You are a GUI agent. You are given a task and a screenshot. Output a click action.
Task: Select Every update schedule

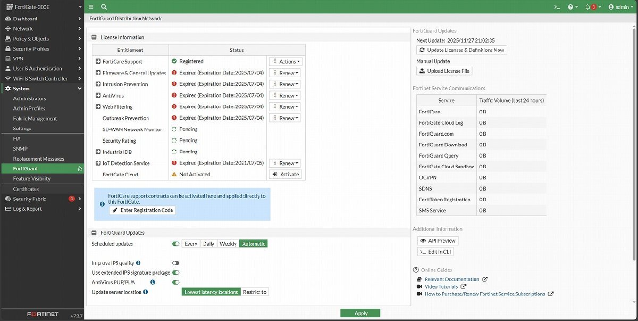(x=191, y=244)
